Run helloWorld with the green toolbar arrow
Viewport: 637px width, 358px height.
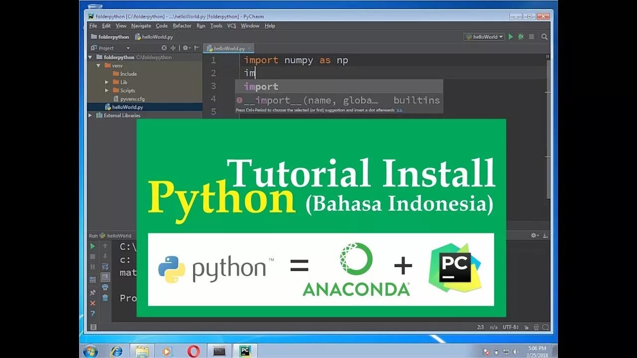point(511,37)
